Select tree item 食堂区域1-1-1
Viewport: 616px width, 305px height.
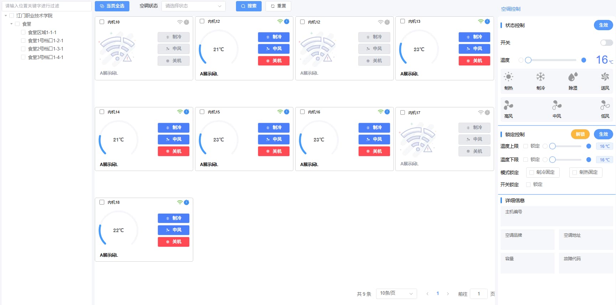click(42, 32)
